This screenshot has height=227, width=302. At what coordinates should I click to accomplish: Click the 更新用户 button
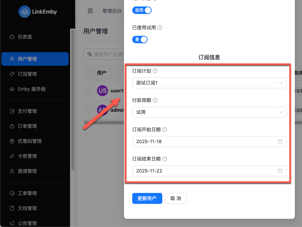(147, 198)
